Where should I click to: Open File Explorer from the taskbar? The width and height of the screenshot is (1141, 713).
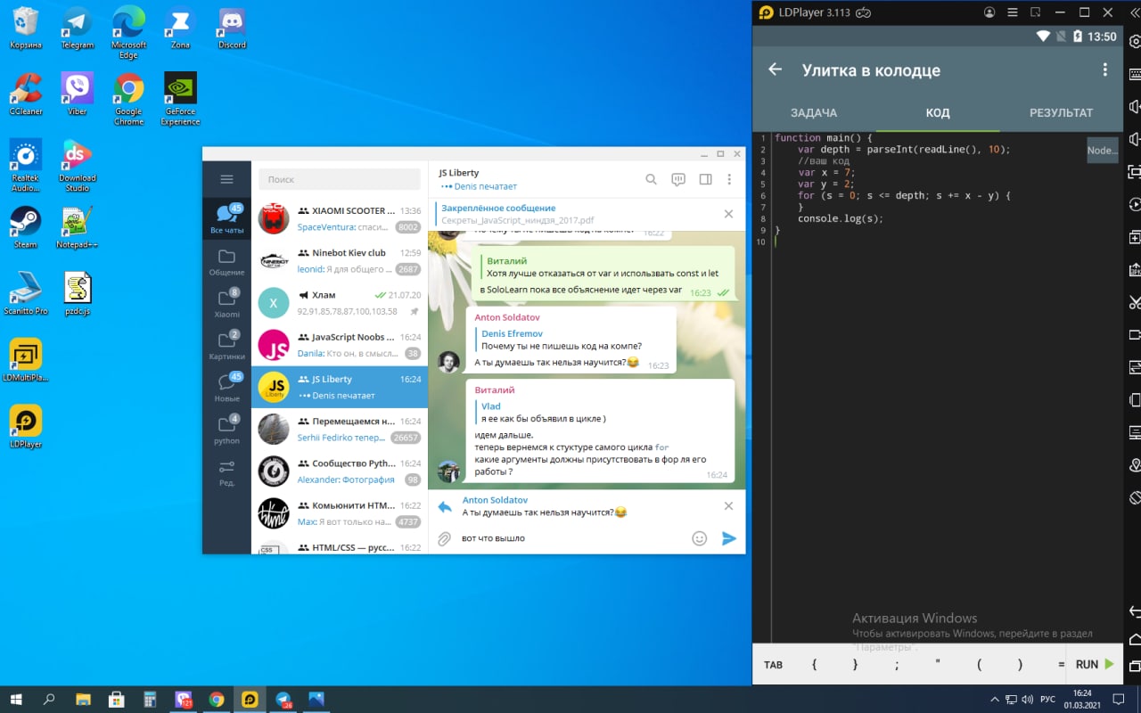coord(83,700)
